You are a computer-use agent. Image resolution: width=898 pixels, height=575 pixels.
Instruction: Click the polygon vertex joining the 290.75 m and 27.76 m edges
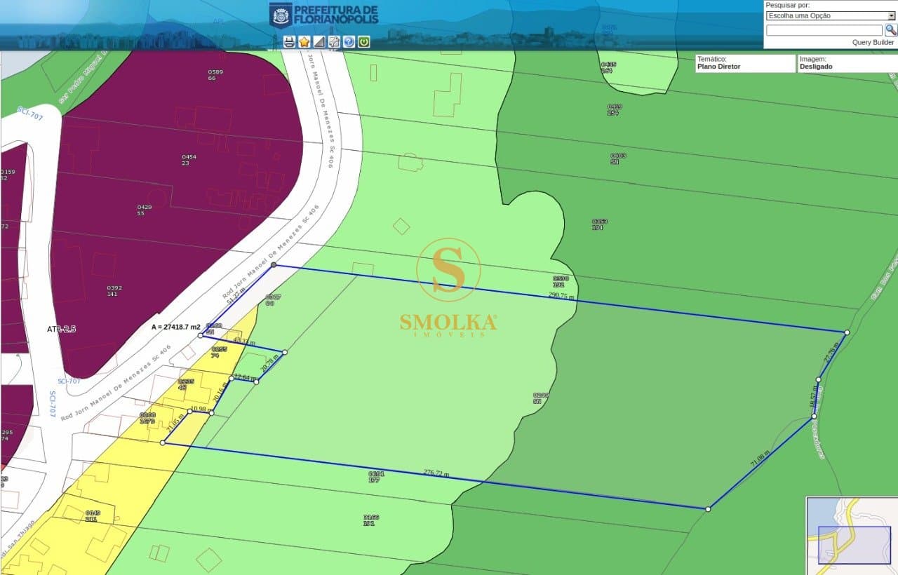tap(847, 332)
